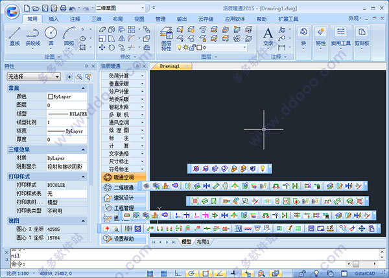
Task: Select the 圆弧 arc tool
Action: 69,36
